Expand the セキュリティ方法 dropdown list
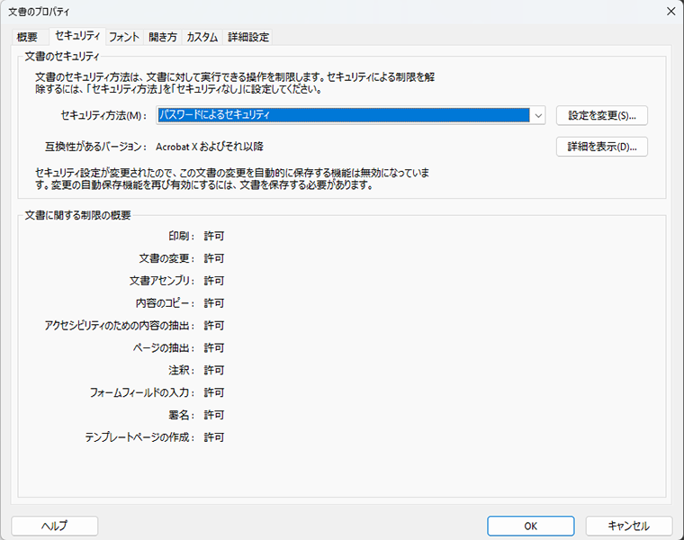Image resolution: width=684 pixels, height=540 pixels. coord(537,115)
